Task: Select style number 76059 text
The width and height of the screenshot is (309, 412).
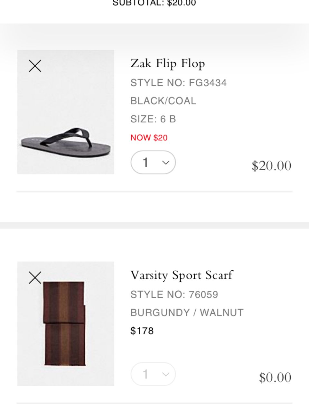Action: point(174,295)
